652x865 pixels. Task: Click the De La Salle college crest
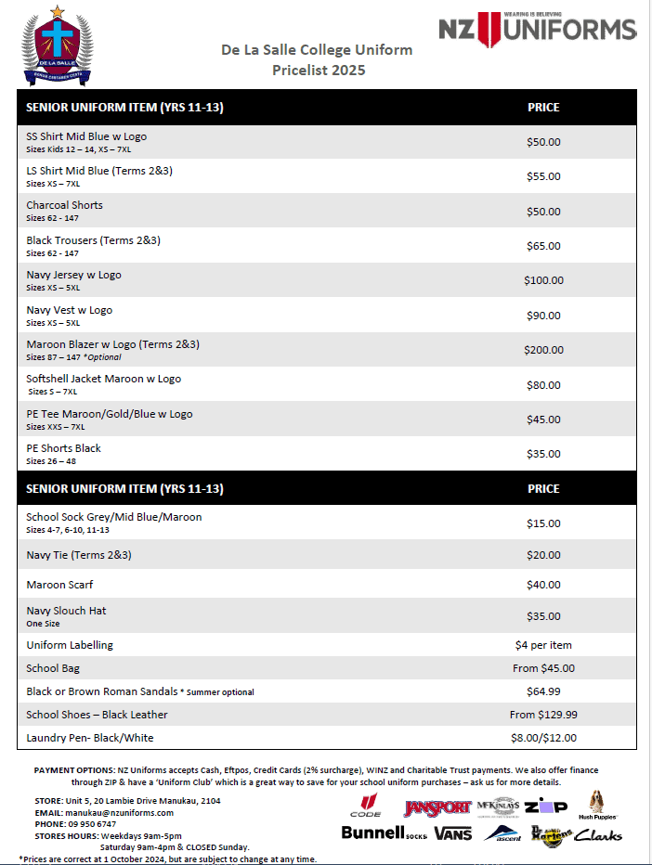point(59,43)
